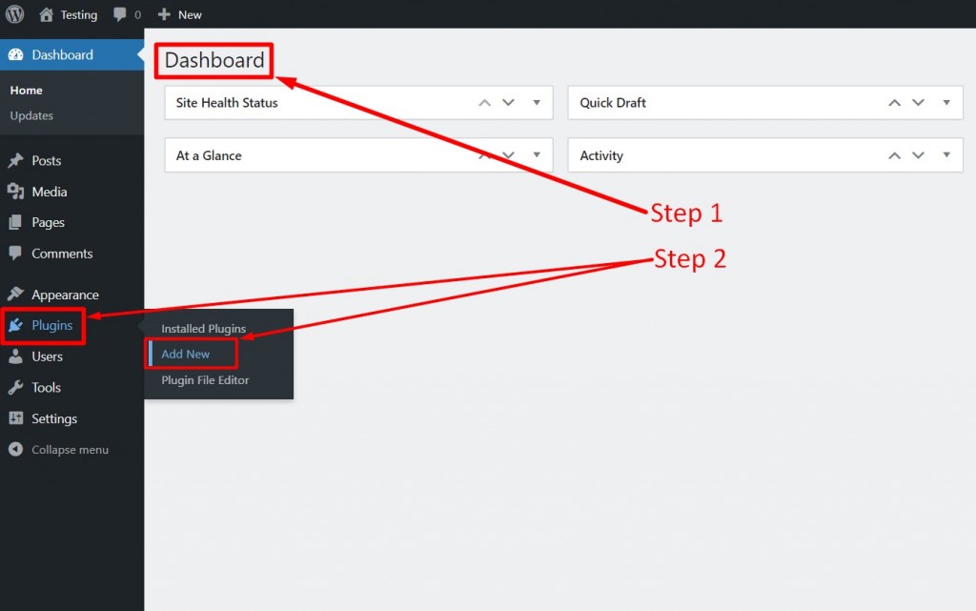Open the Testing site link
Screen dimensions: 976x611
pos(78,15)
